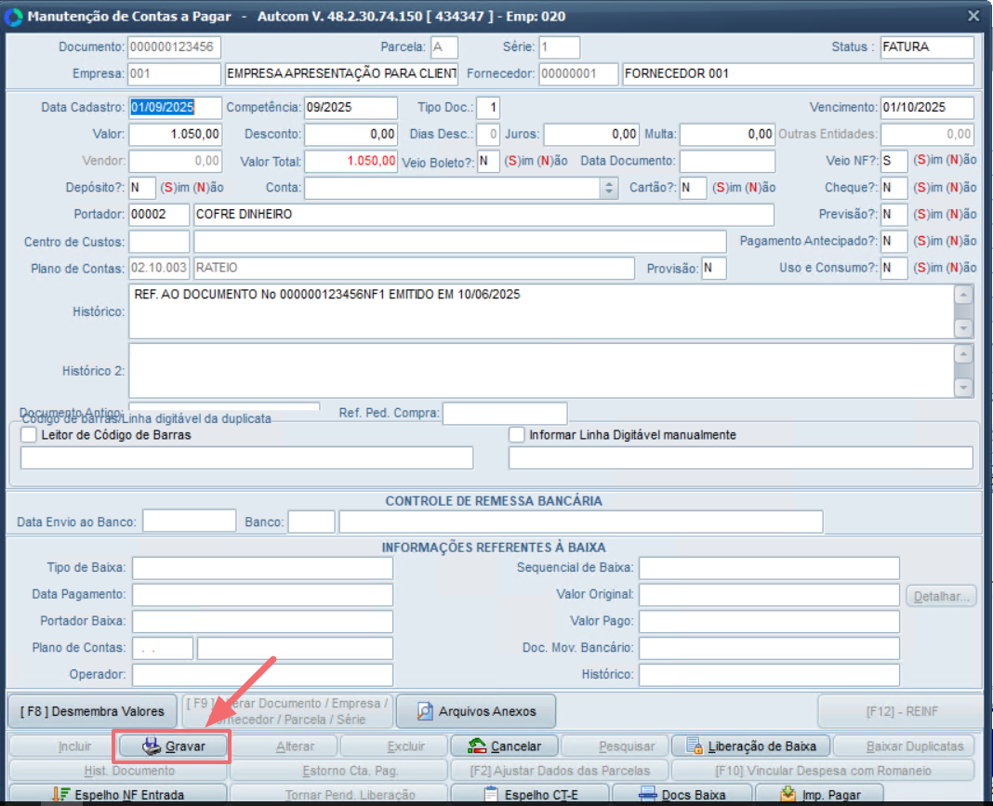The width and height of the screenshot is (993, 806).
Task: Click the Hist. Documento button
Action: pos(118,771)
